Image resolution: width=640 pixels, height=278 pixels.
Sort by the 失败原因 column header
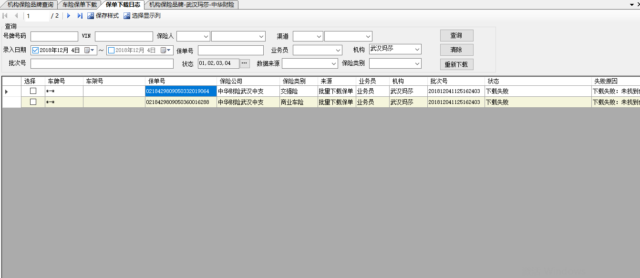615,81
